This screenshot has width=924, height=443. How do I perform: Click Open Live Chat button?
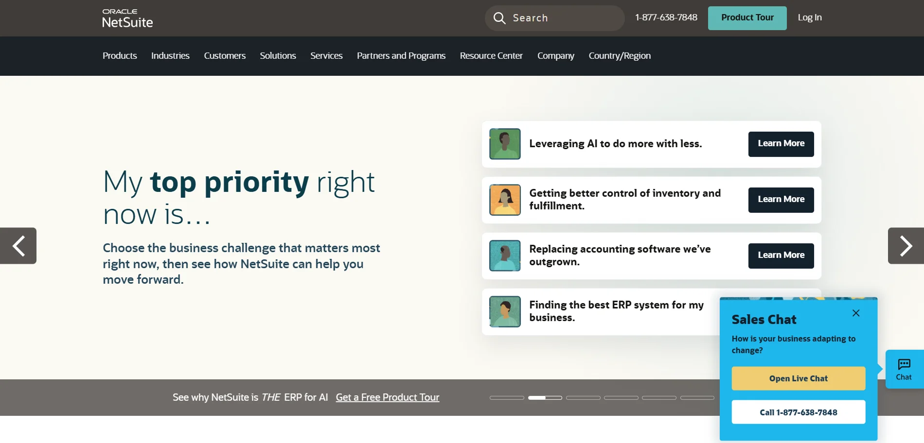pos(799,378)
